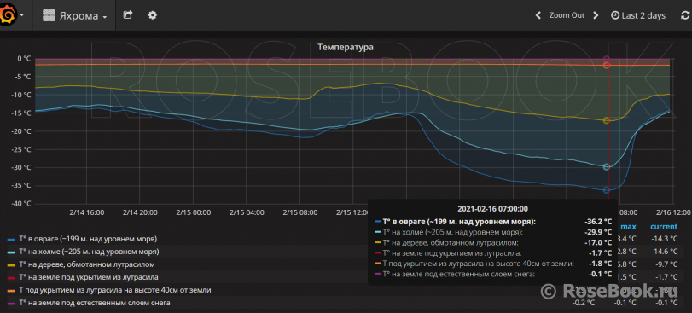Click the refresh dashboard icon
This screenshot has height=313, width=692.
(685, 15)
